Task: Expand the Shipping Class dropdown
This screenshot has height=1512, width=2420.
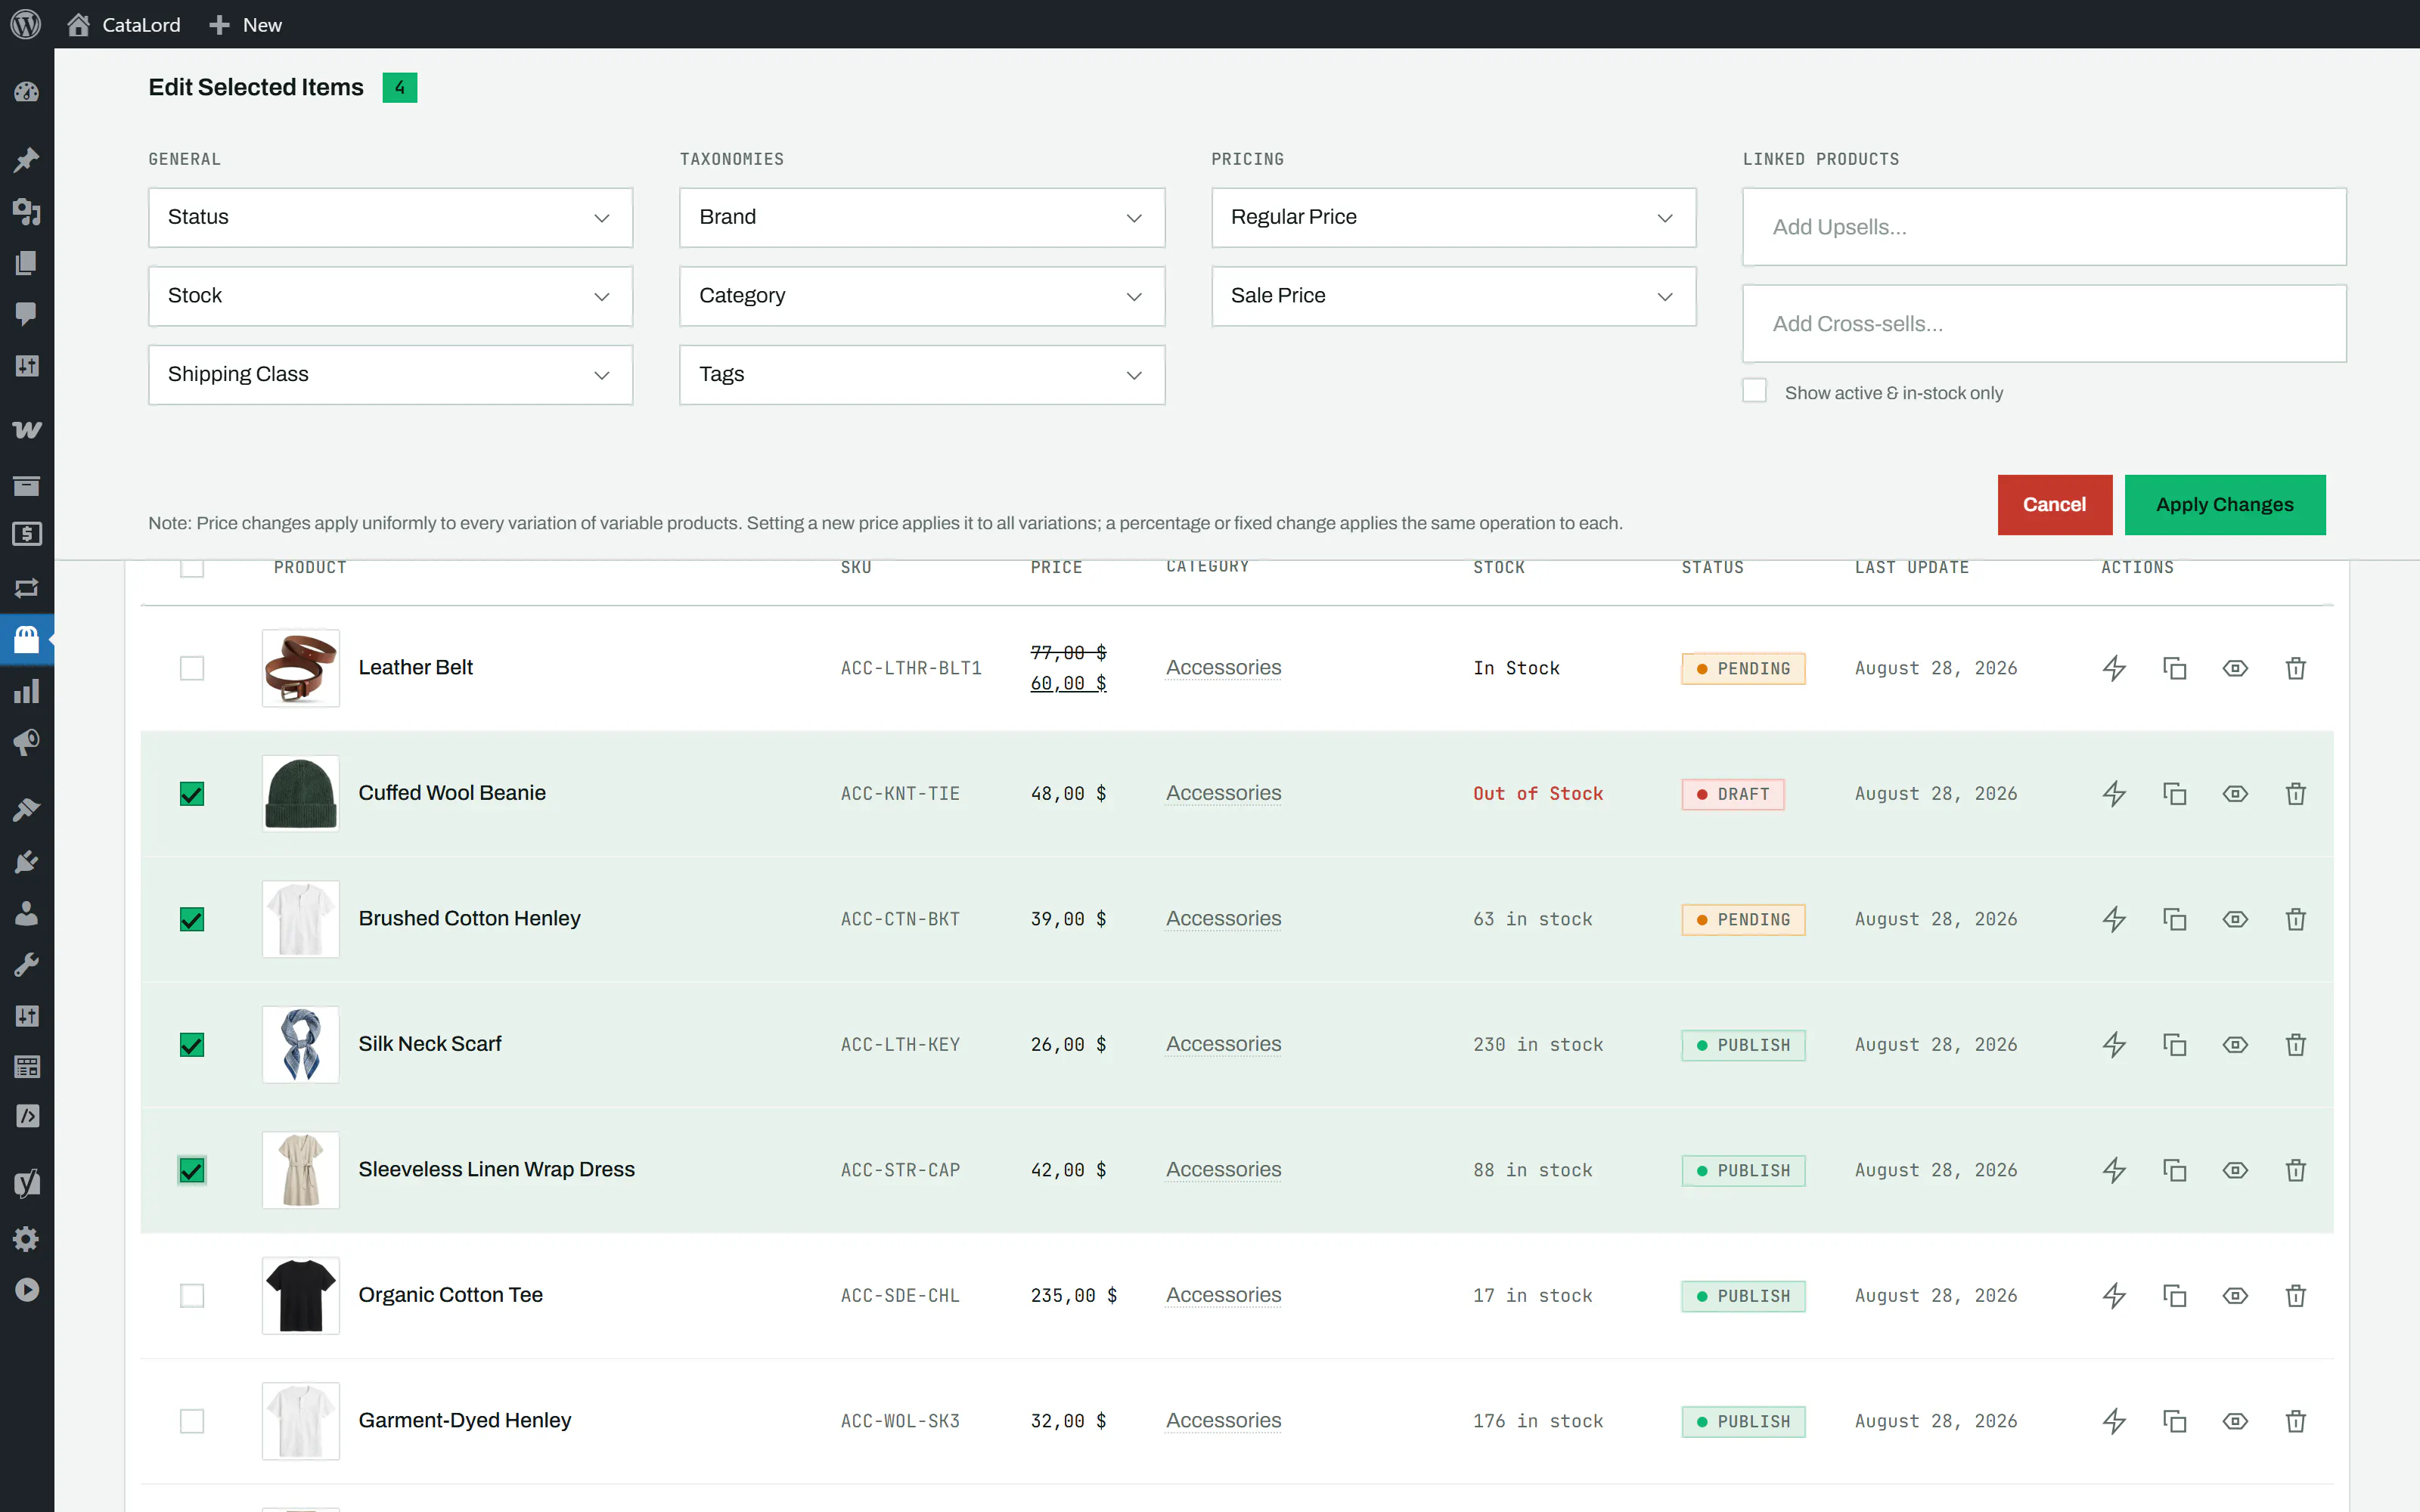Action: 390,375
